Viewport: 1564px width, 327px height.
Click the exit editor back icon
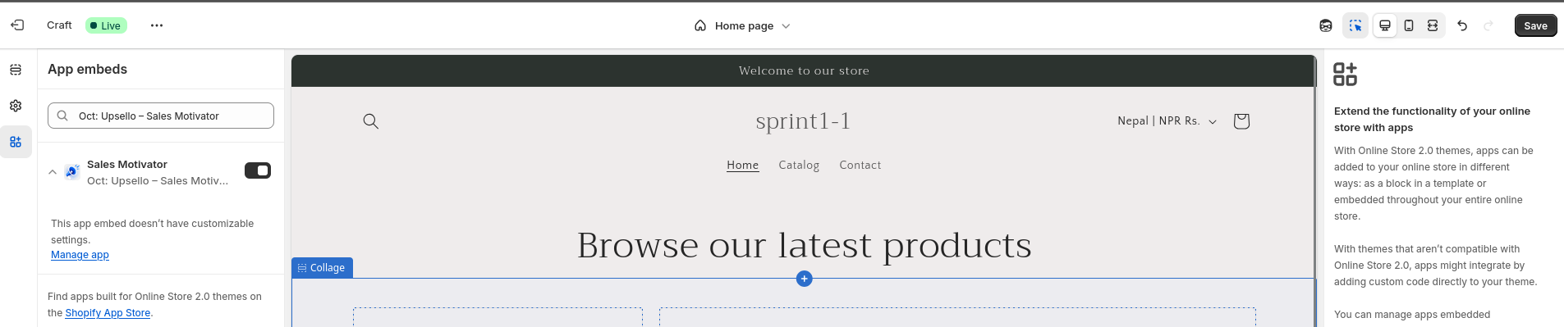17,25
